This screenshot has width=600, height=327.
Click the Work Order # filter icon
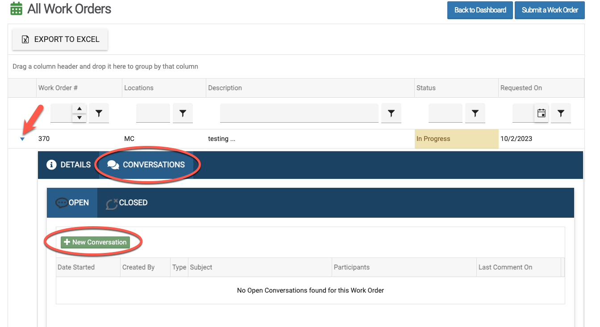click(99, 113)
